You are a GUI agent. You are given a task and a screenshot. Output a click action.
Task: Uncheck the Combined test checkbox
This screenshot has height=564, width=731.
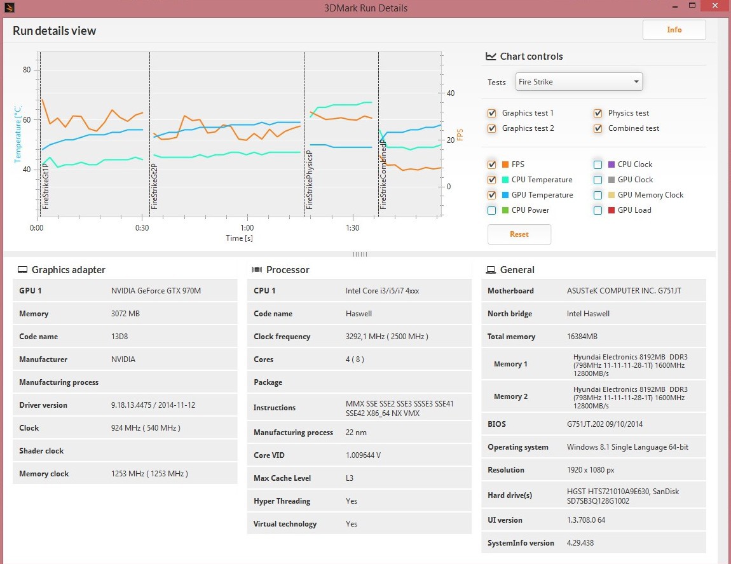[x=598, y=128]
